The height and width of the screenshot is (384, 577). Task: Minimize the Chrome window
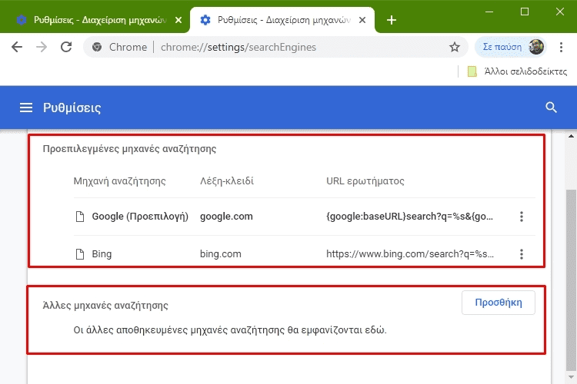coord(489,12)
